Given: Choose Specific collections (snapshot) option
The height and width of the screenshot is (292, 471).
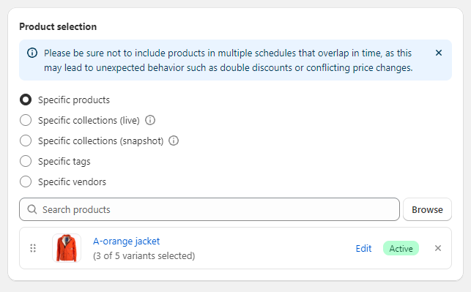Looking at the screenshot, I should (x=26, y=141).
